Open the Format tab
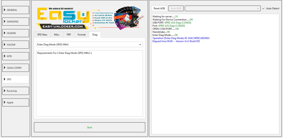 (x=81, y=35)
